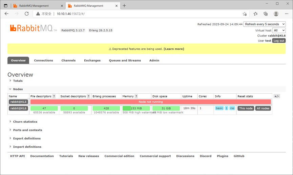Open the browser Favorites list icon
Image resolution: width=293 pixels, height=175 pixels.
(255, 14)
